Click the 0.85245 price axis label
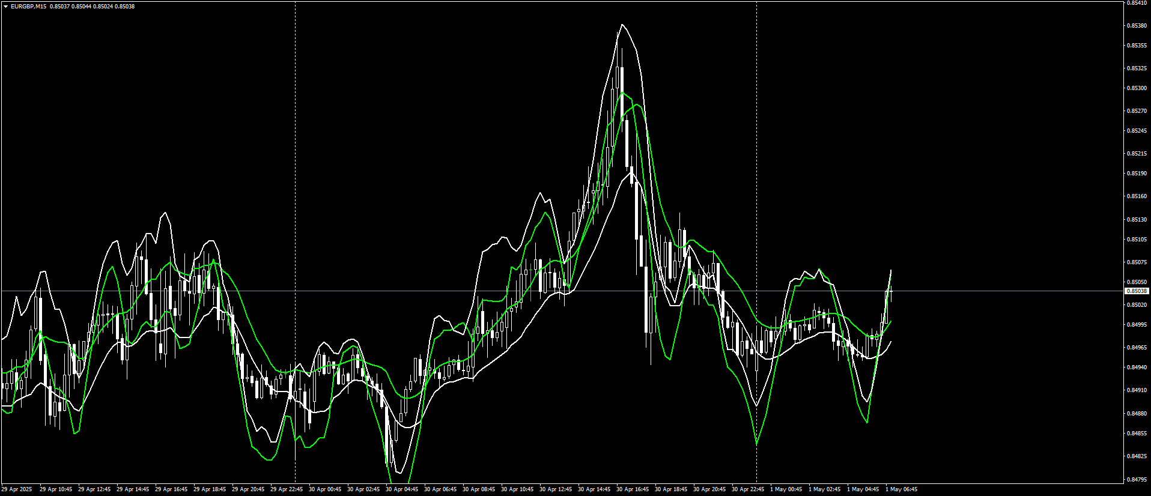Image resolution: width=1151 pixels, height=496 pixels. click(x=1137, y=131)
